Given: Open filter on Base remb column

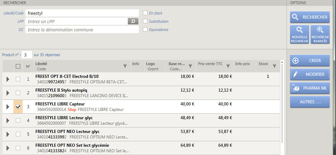Looking at the screenshot, I should [x=190, y=66].
